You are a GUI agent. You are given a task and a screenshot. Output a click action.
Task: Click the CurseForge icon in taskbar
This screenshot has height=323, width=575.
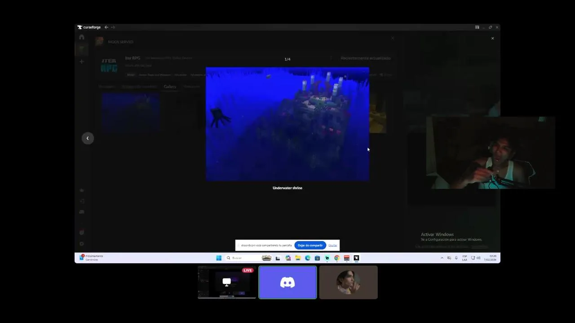[356, 258]
